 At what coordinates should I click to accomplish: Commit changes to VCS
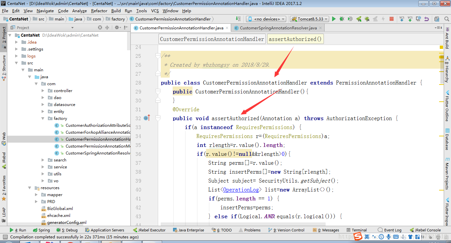(410, 19)
